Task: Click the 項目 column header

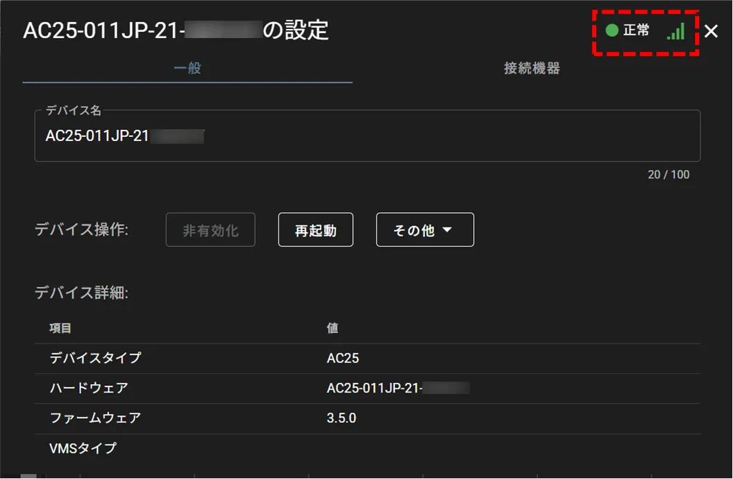Action: coord(61,328)
